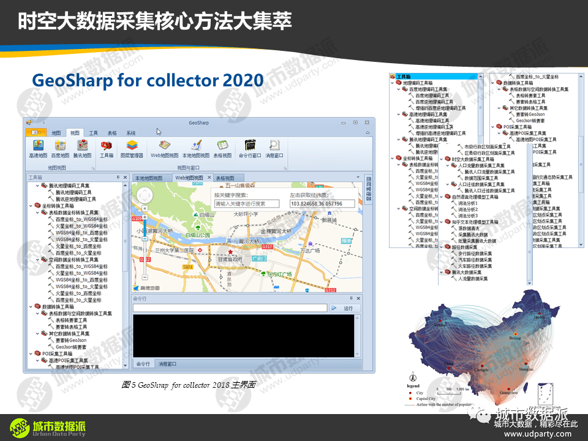Image resolution: width=588 pixels, height=441 pixels.
Task: Click the keyword search input field
Action: tap(247, 203)
